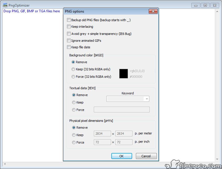Screen dimensions: 222x169
Task: Click the black background color swatch
Action: [124, 73]
